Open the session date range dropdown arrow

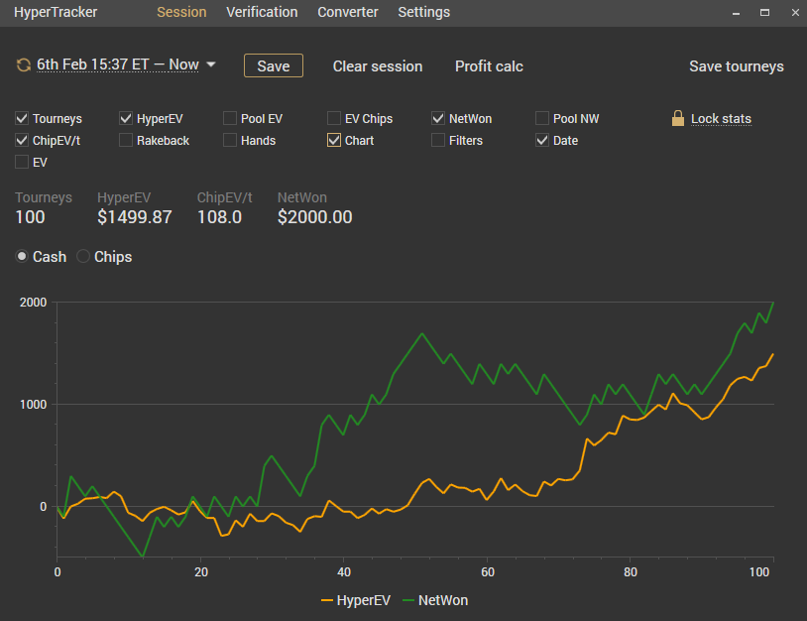pyautogui.click(x=210, y=64)
